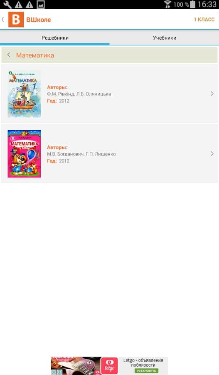This screenshot has height=375, width=219.
Task: Expand the Рівкінд textbook entry chevron
Action: click(212, 94)
